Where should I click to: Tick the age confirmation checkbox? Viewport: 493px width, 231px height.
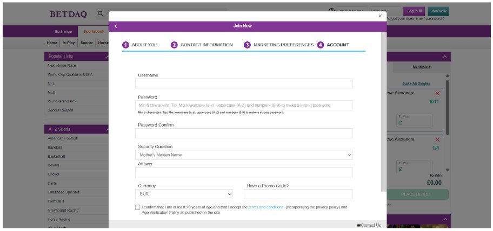(138, 207)
